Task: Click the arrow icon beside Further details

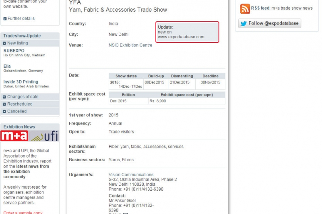Action: [5, 19]
